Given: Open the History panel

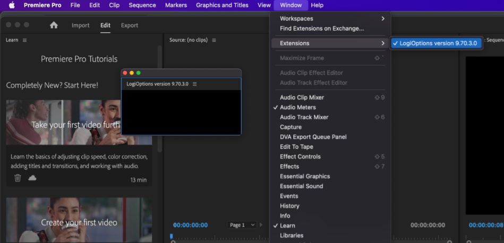Looking at the screenshot, I should click(330, 206).
